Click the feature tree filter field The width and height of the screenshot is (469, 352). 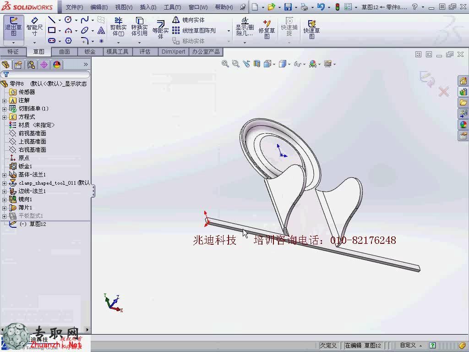(x=45, y=74)
